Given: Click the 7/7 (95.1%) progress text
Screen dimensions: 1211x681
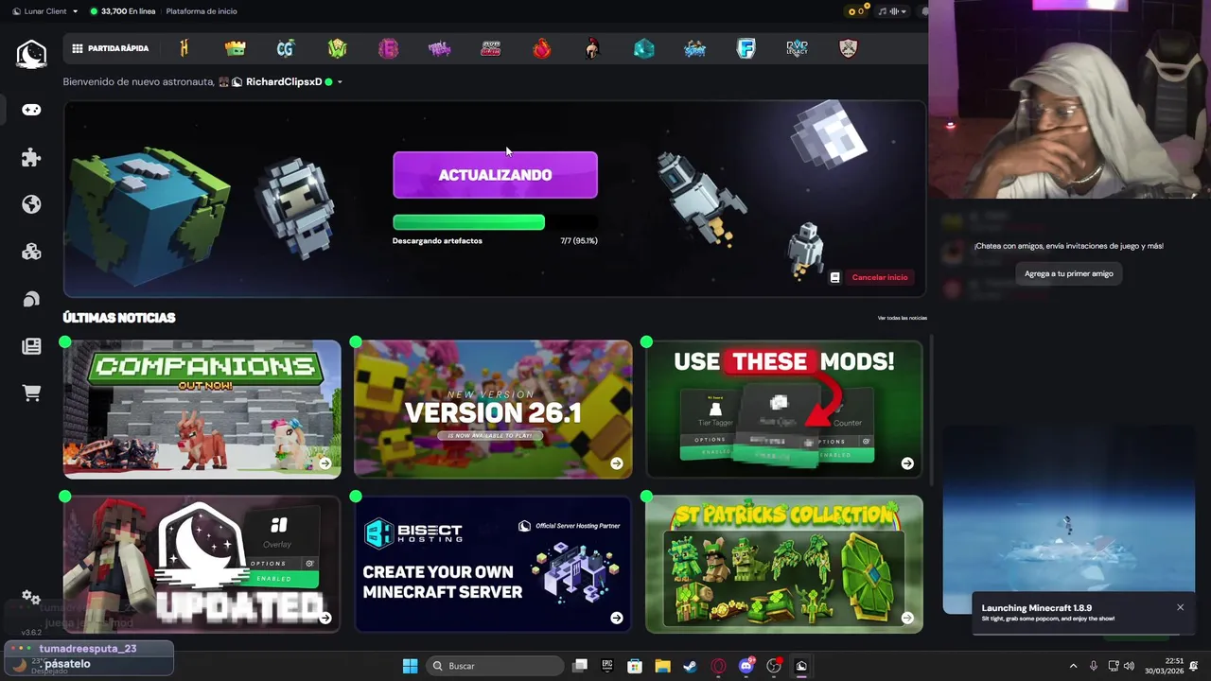Looking at the screenshot, I should [x=579, y=241].
